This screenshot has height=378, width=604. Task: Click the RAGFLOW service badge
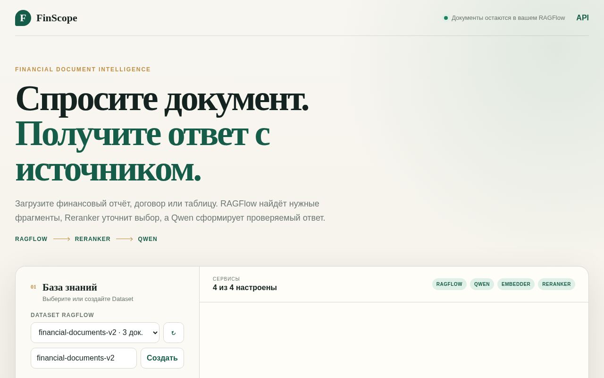449,284
